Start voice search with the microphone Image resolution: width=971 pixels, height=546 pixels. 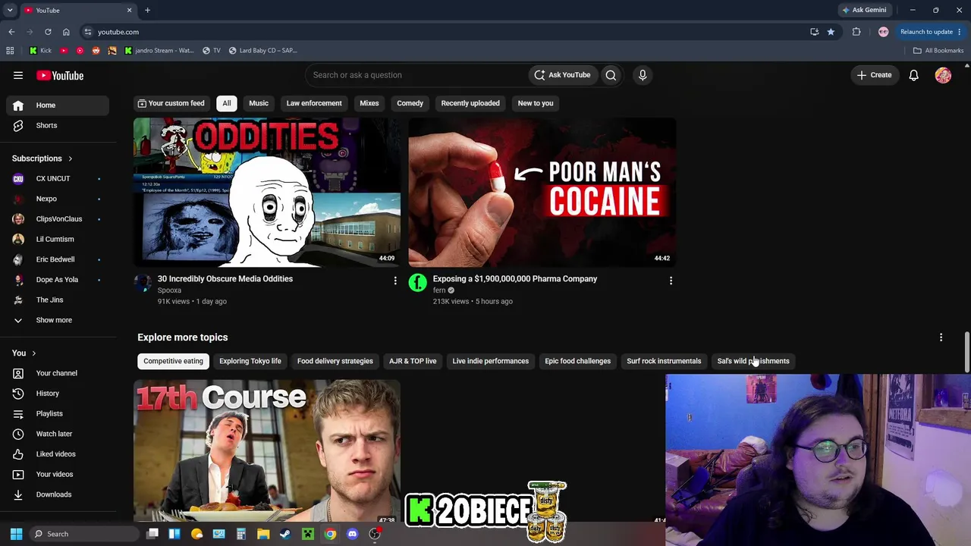click(x=643, y=75)
